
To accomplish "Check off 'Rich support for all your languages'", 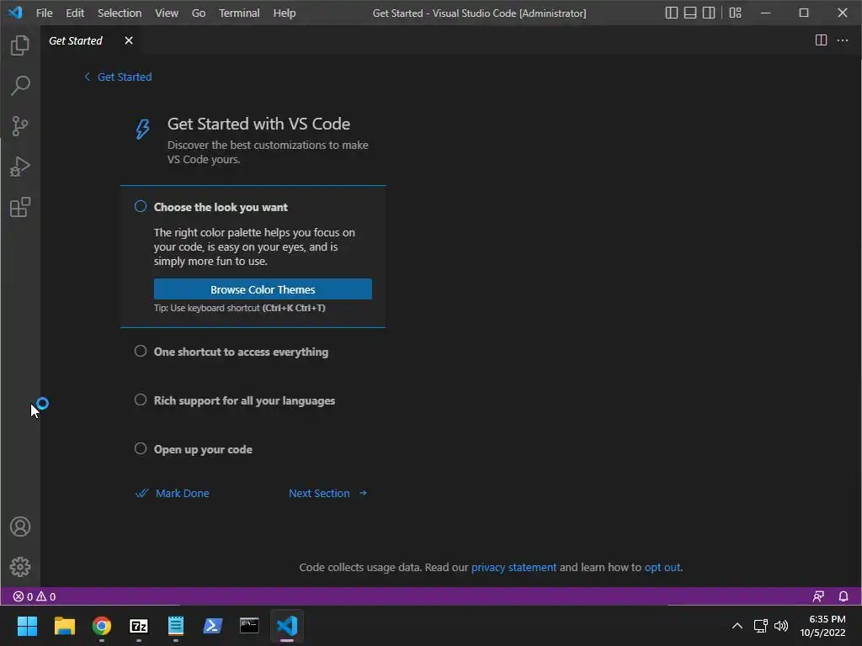I will (x=141, y=400).
